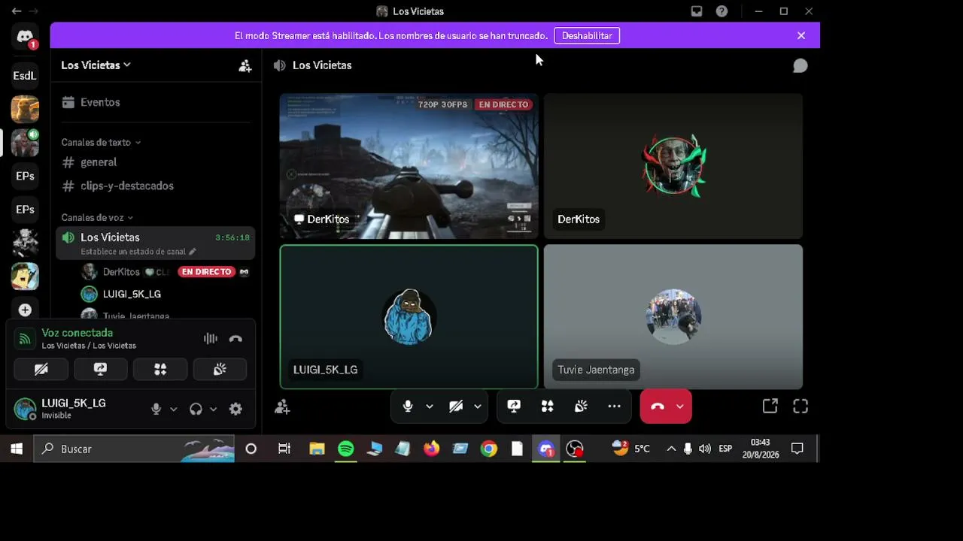Expand the Los Vicietas server menu

click(x=96, y=65)
